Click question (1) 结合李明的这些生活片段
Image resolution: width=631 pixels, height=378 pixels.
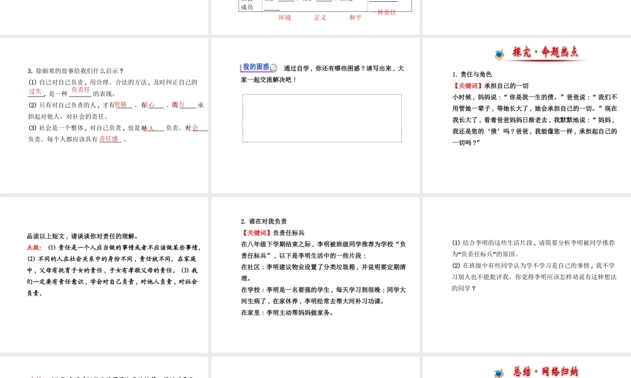click(x=534, y=248)
